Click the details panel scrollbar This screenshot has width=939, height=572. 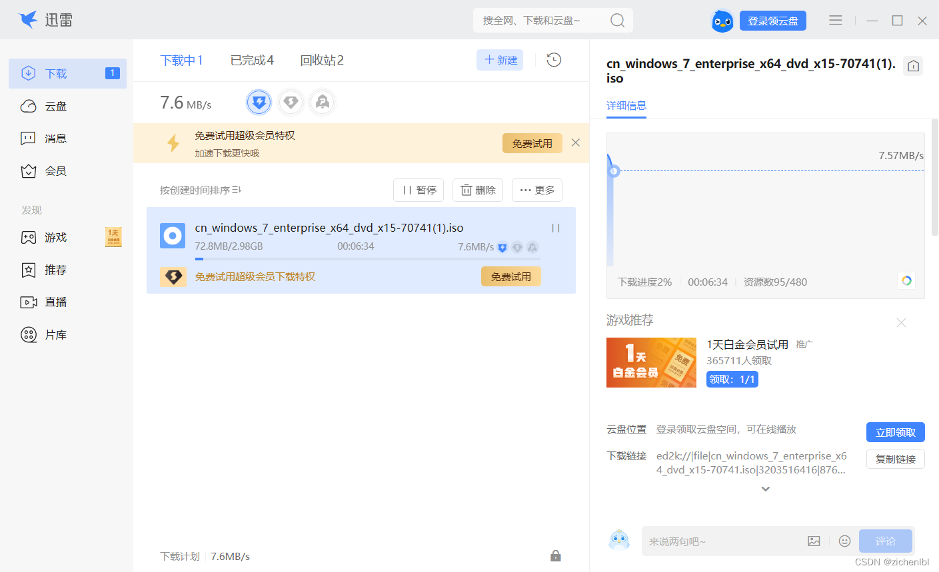coord(935,178)
